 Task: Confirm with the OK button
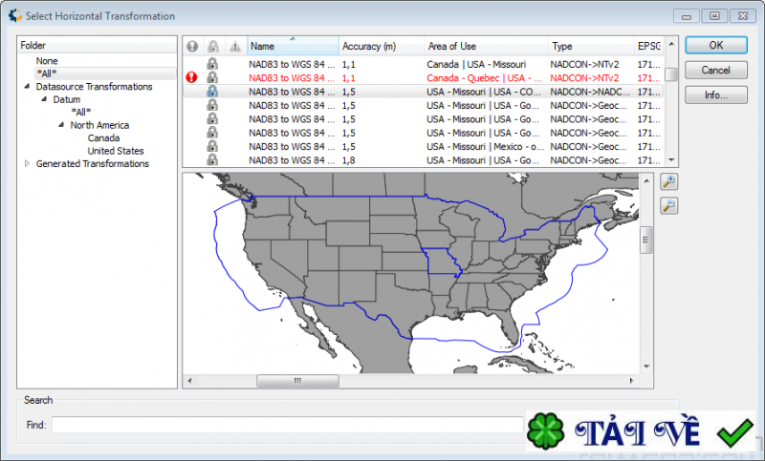click(x=715, y=45)
